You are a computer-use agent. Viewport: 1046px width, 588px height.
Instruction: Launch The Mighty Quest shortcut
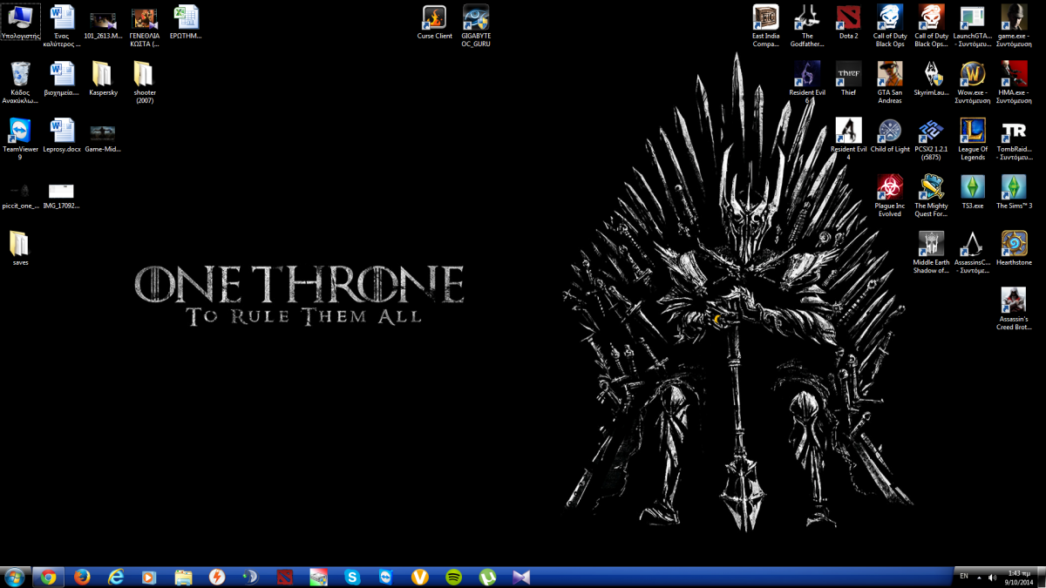(x=931, y=196)
